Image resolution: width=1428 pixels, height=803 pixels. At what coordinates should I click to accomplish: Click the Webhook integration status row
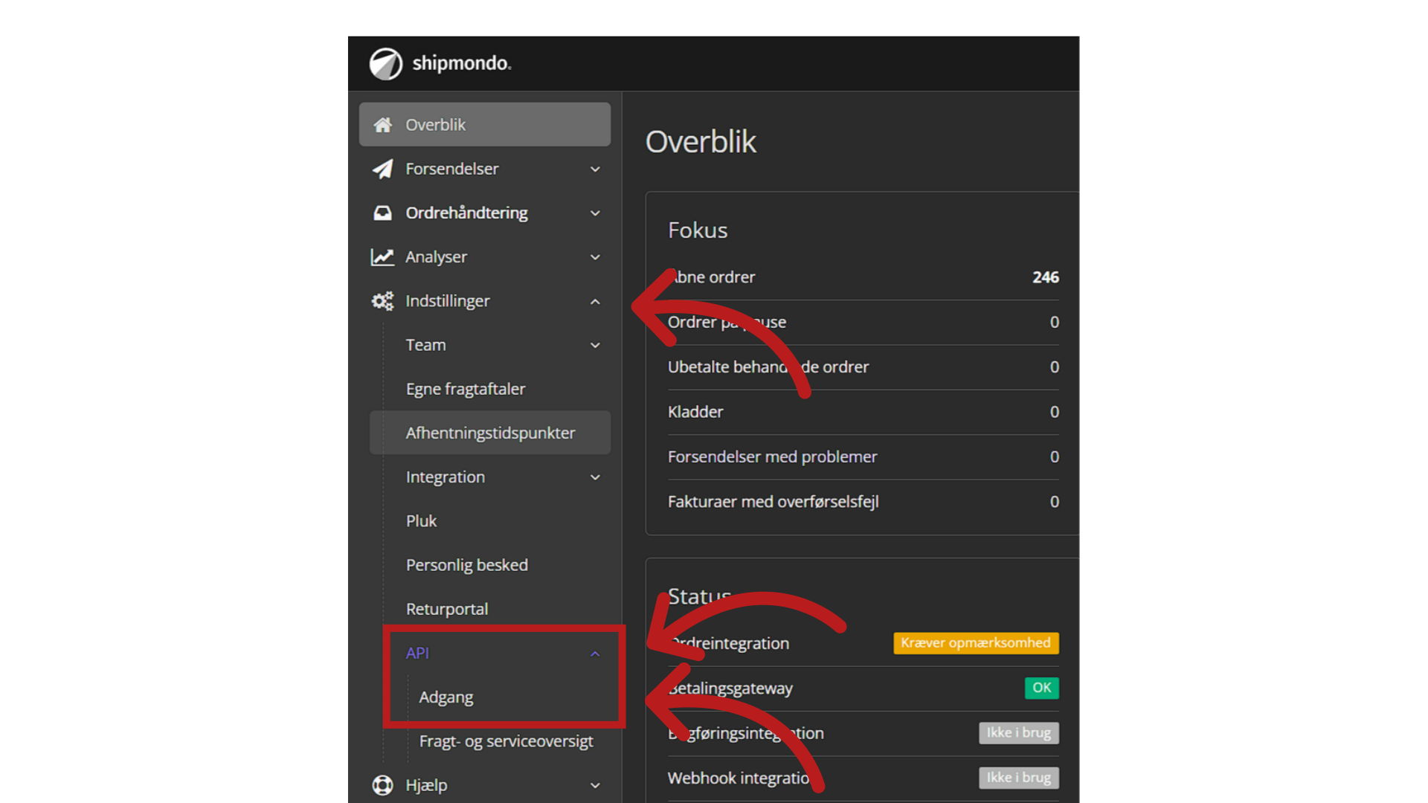(x=863, y=778)
